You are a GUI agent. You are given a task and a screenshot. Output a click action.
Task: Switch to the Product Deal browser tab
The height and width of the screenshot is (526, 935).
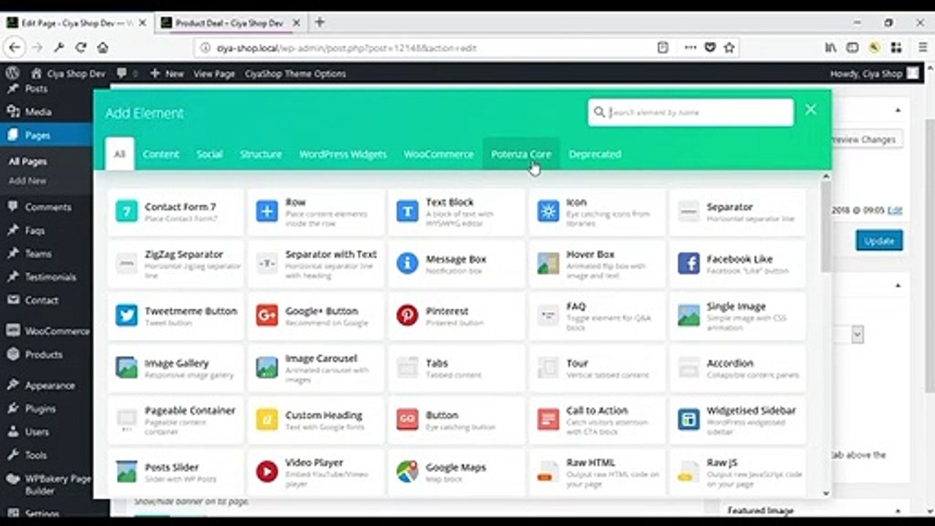229,23
